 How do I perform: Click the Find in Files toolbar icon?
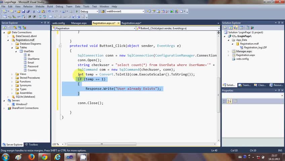pos(103,11)
